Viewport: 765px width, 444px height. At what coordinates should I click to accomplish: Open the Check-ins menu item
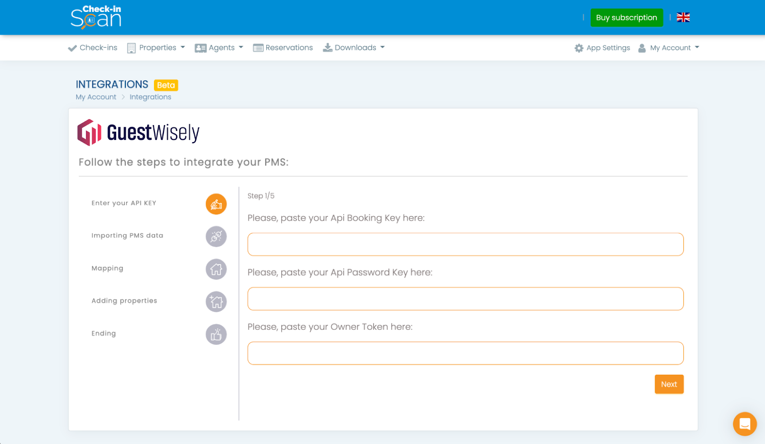(x=93, y=48)
